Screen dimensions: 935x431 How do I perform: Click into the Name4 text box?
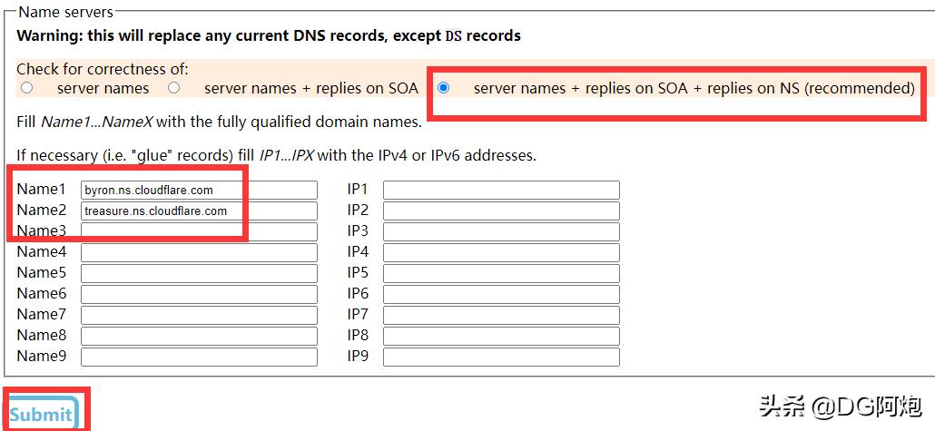[x=199, y=252]
